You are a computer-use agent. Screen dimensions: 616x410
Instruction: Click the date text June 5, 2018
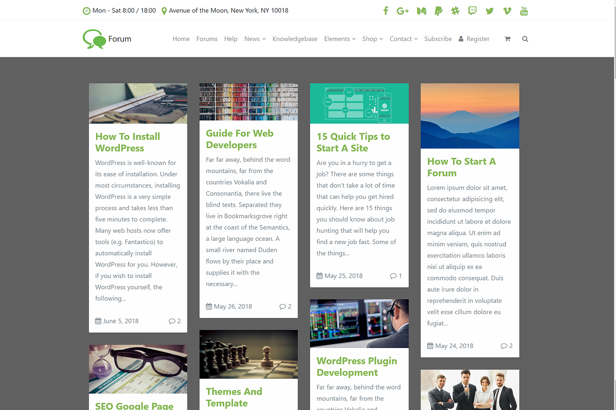[121, 321]
